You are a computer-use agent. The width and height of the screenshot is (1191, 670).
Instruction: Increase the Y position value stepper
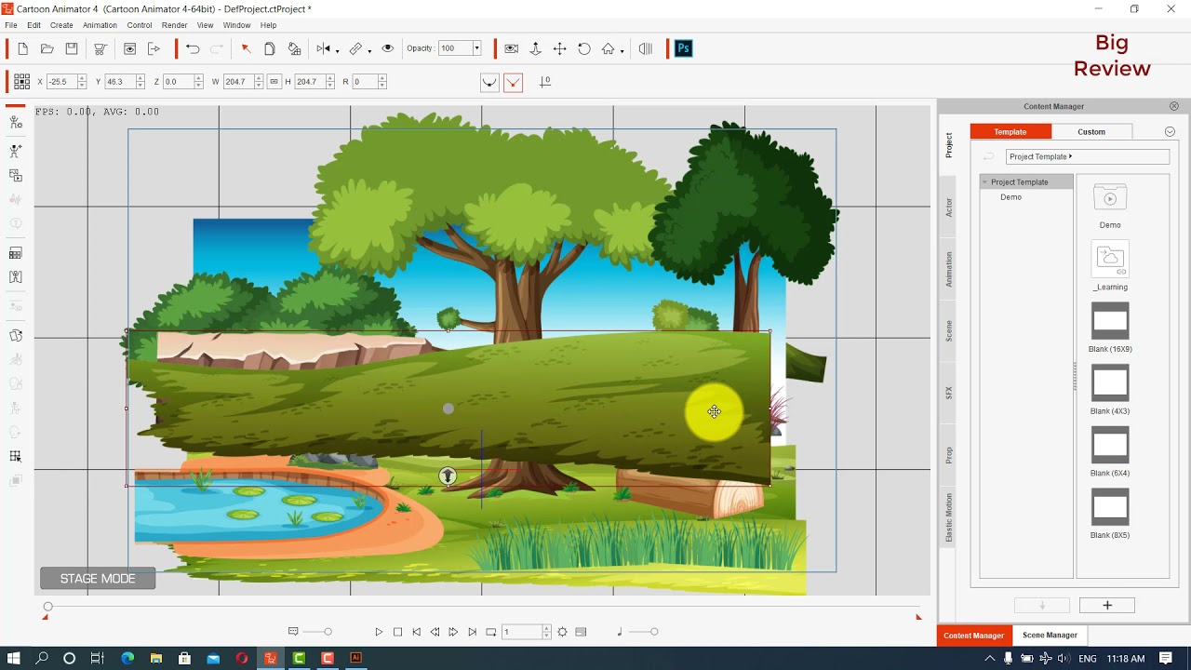coord(141,78)
